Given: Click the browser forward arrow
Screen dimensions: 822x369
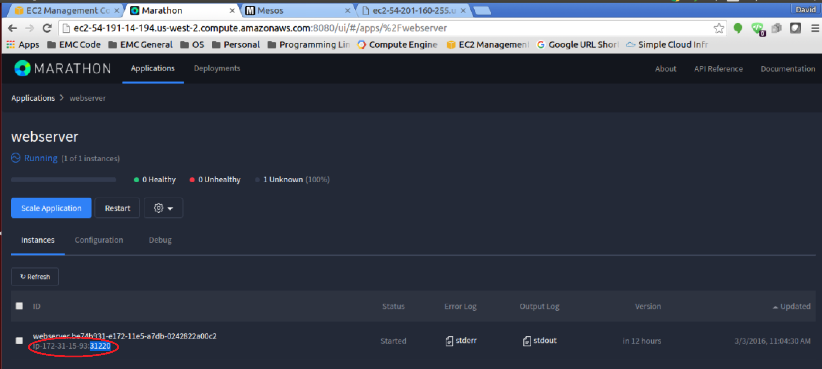Looking at the screenshot, I should [29, 28].
